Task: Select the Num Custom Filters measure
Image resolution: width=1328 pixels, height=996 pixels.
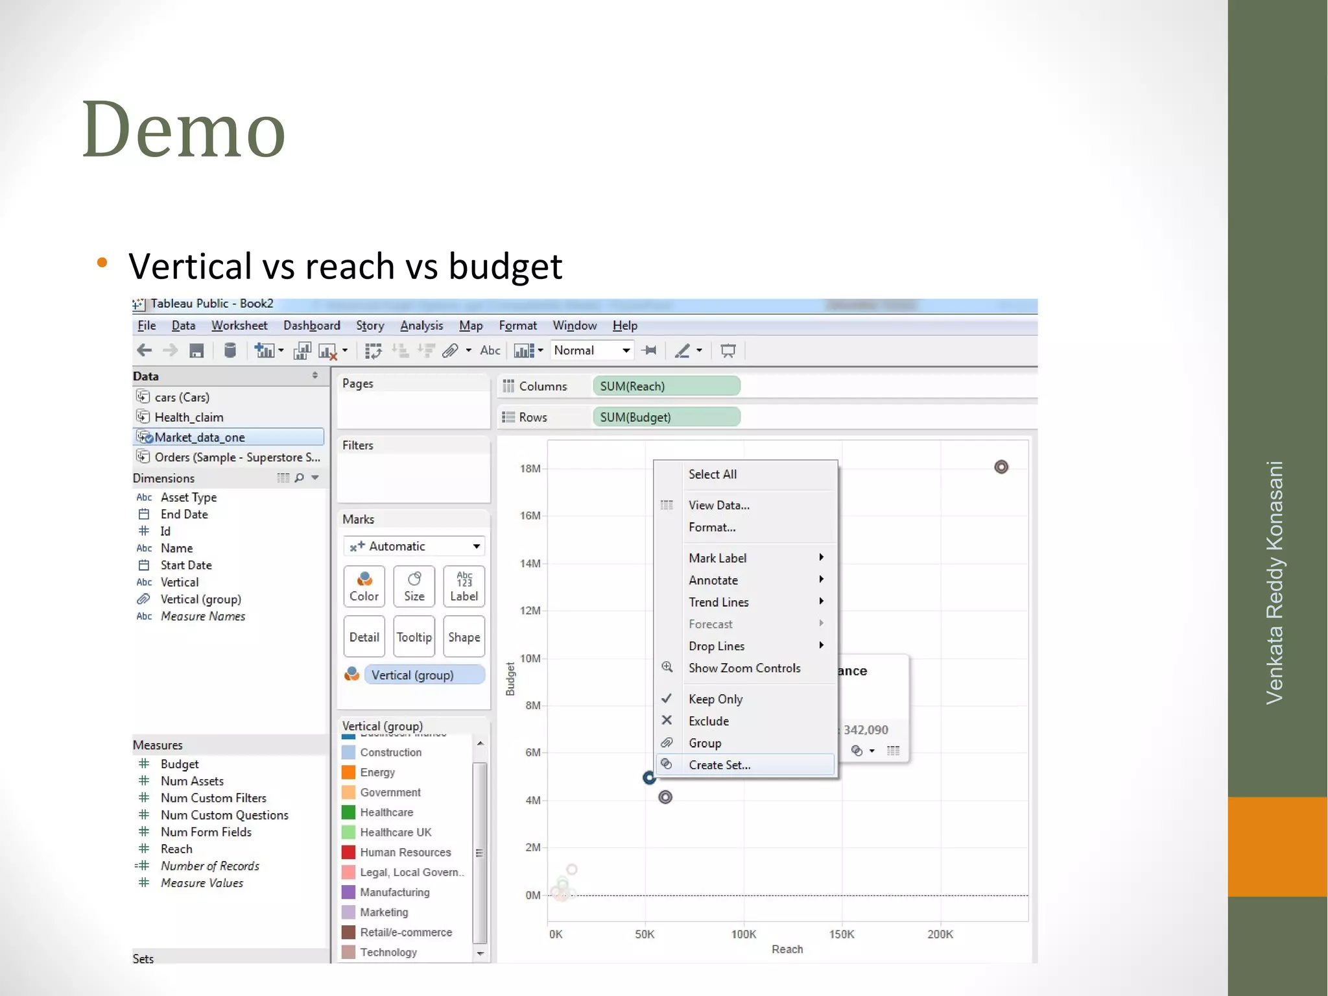Action: click(x=213, y=798)
